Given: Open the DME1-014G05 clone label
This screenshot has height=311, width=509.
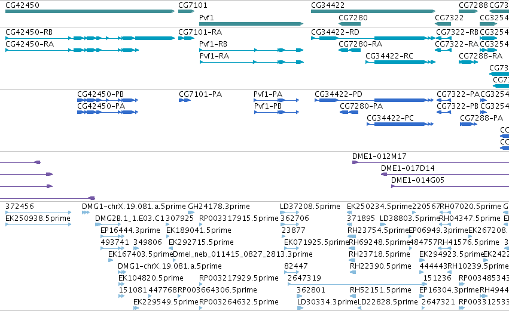Looking at the screenshot, I should pos(417,180).
